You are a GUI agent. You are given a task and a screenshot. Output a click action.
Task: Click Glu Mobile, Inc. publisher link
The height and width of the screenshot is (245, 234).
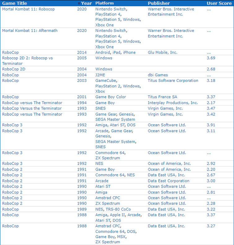(x=162, y=52)
